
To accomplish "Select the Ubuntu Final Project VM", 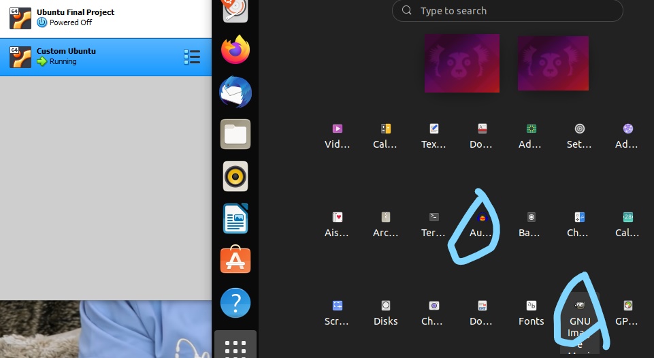I will [x=106, y=18].
